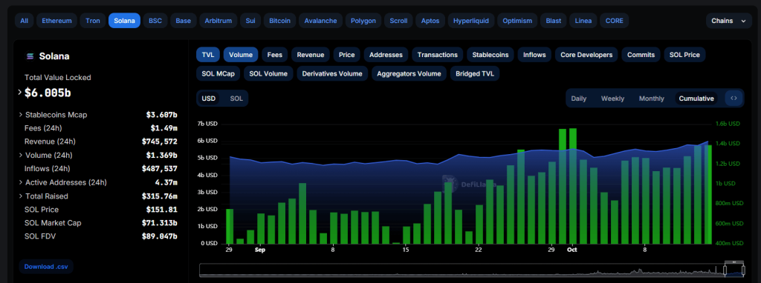Switch to the CORE chain tab

click(615, 21)
